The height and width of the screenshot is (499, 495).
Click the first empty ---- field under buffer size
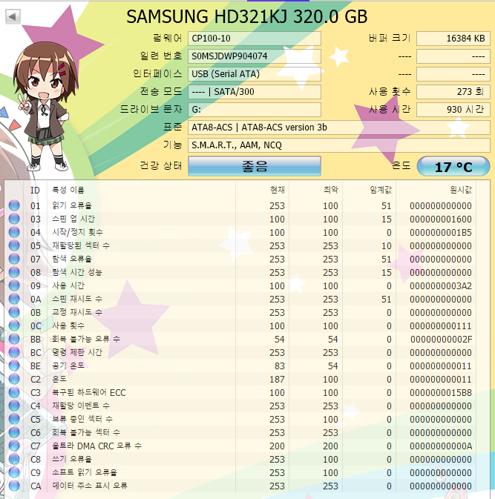pos(453,56)
